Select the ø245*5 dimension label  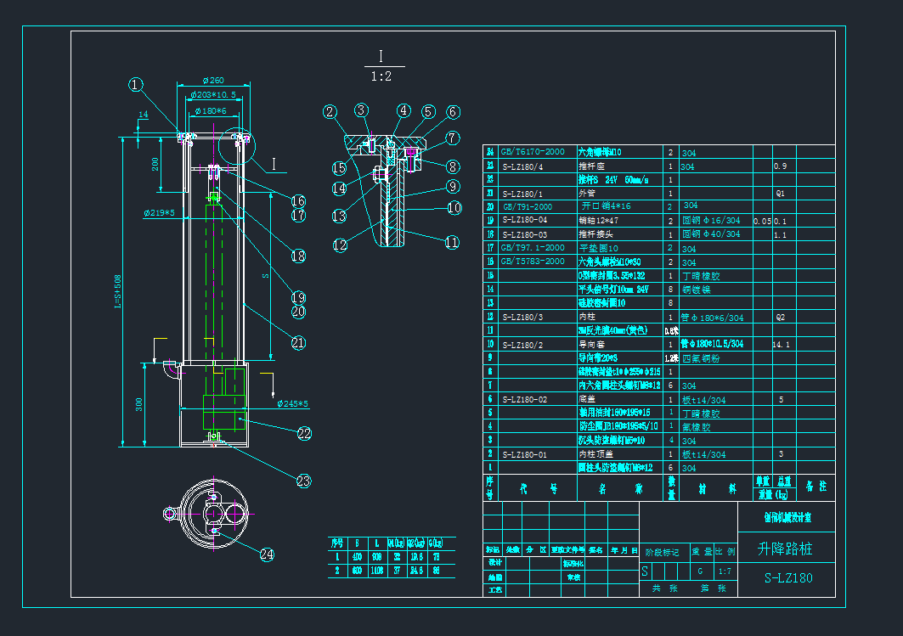tap(294, 404)
